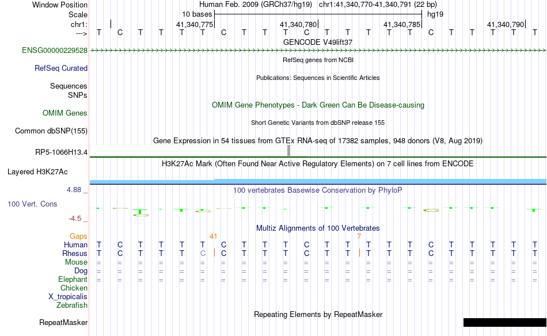
Task: Select the Zebrafish species label
Action: pos(71,306)
